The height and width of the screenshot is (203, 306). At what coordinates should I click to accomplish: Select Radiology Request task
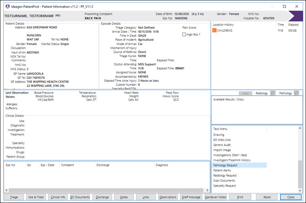coord(225,175)
